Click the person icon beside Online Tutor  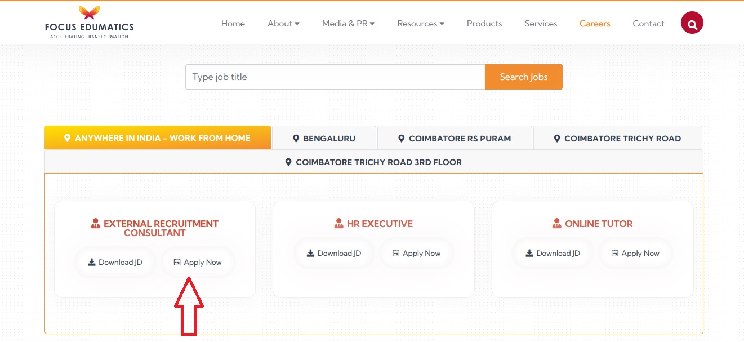click(557, 224)
